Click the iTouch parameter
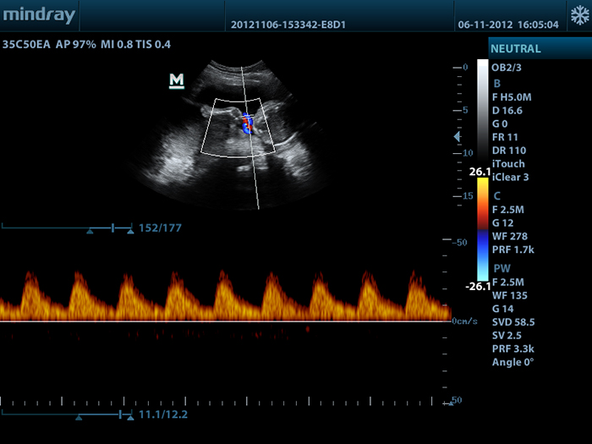Image resolution: width=592 pixels, height=444 pixels. (508, 164)
